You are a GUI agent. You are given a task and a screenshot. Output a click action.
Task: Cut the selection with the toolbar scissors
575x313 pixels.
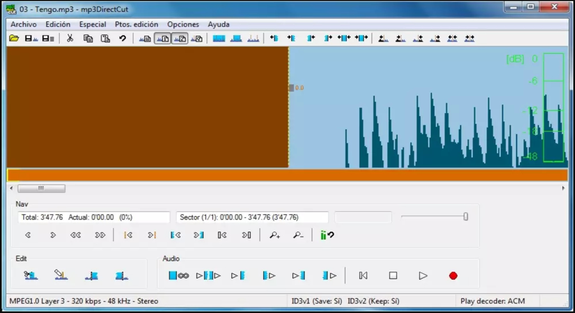coord(70,38)
